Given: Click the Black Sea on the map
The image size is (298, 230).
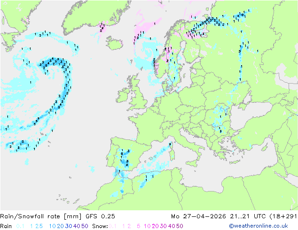Looking at the screenshot, I should (250, 116).
